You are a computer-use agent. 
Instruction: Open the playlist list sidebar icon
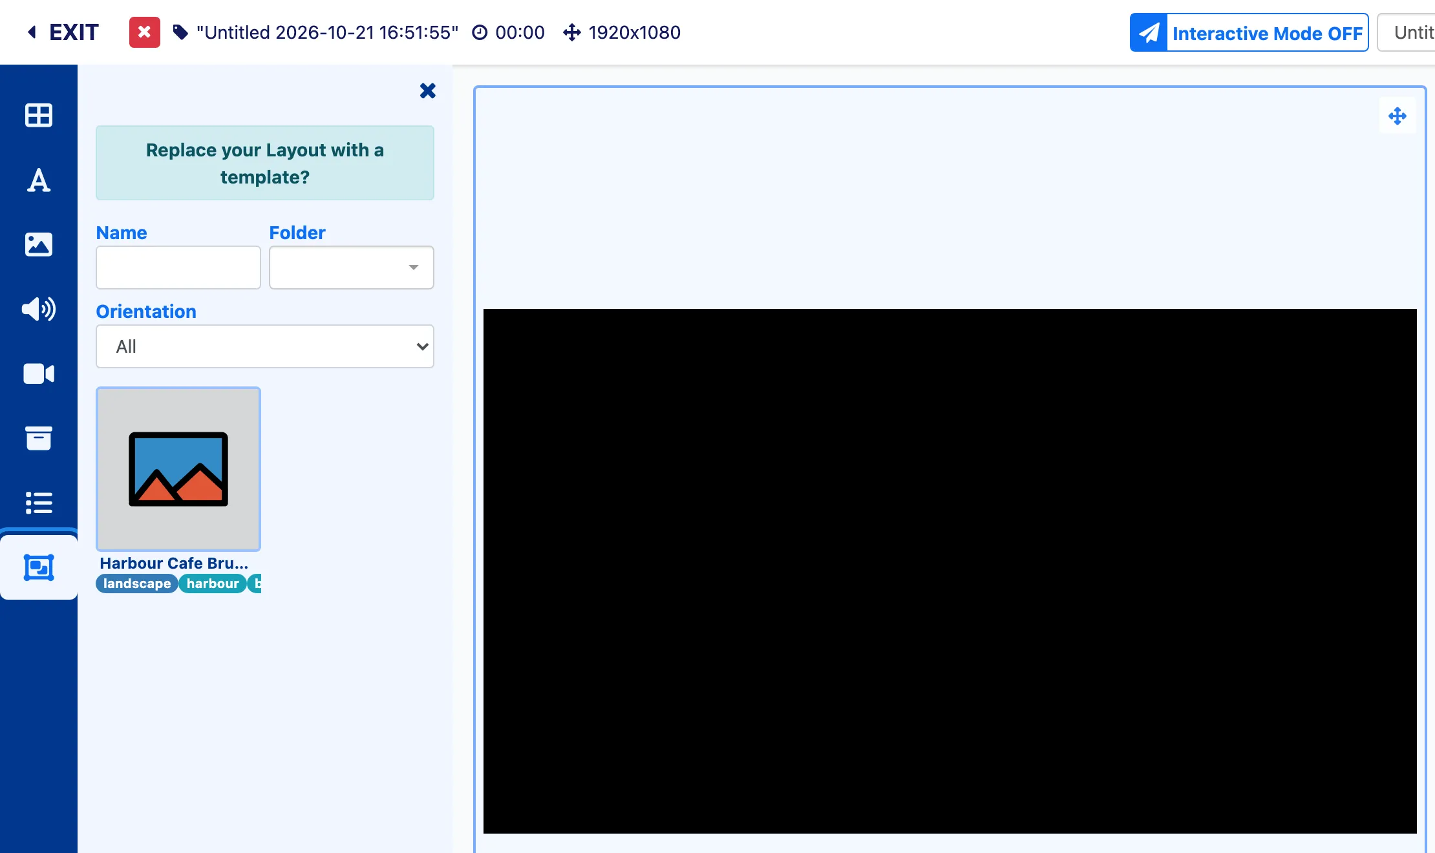point(39,503)
